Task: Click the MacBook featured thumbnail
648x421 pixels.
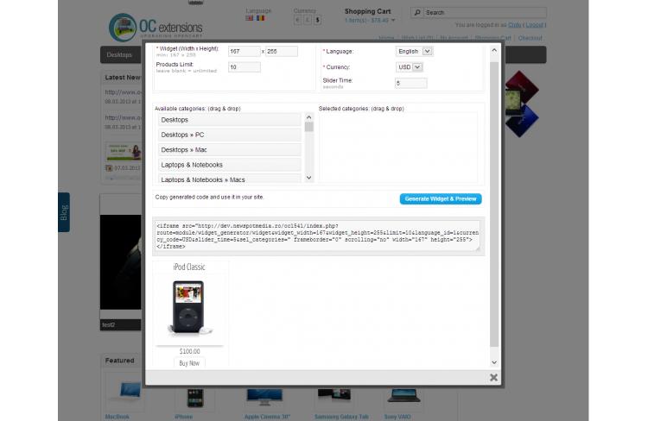Action: pyautogui.click(x=124, y=393)
